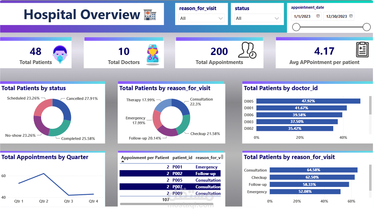The height and width of the screenshot is (213, 382).
Task: Click the 200 Total Appointments value
Action: (219, 52)
